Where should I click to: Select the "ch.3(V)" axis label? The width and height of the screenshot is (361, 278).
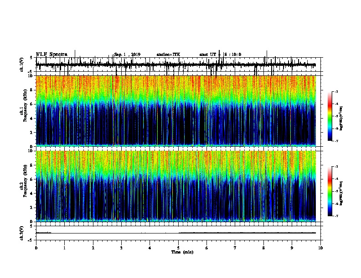coord(22,233)
